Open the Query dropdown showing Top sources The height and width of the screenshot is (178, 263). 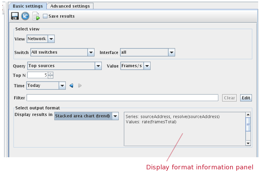click(98, 66)
